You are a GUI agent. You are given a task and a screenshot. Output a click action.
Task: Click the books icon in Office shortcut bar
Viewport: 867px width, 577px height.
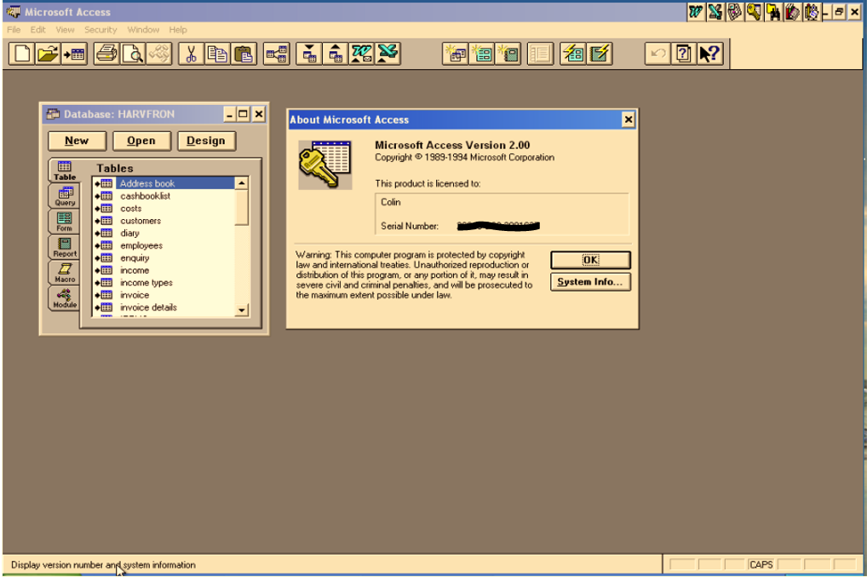point(792,12)
